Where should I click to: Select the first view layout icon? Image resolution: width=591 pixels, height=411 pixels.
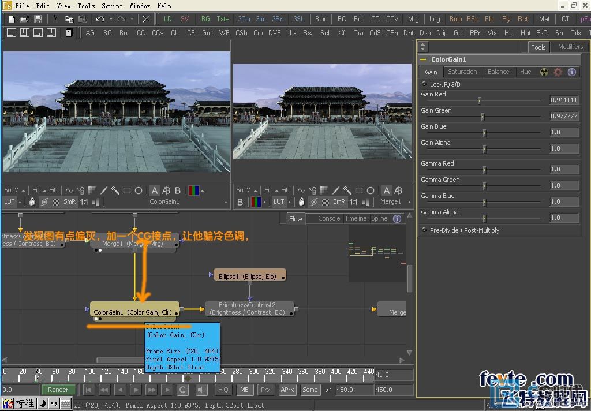(x=12, y=33)
